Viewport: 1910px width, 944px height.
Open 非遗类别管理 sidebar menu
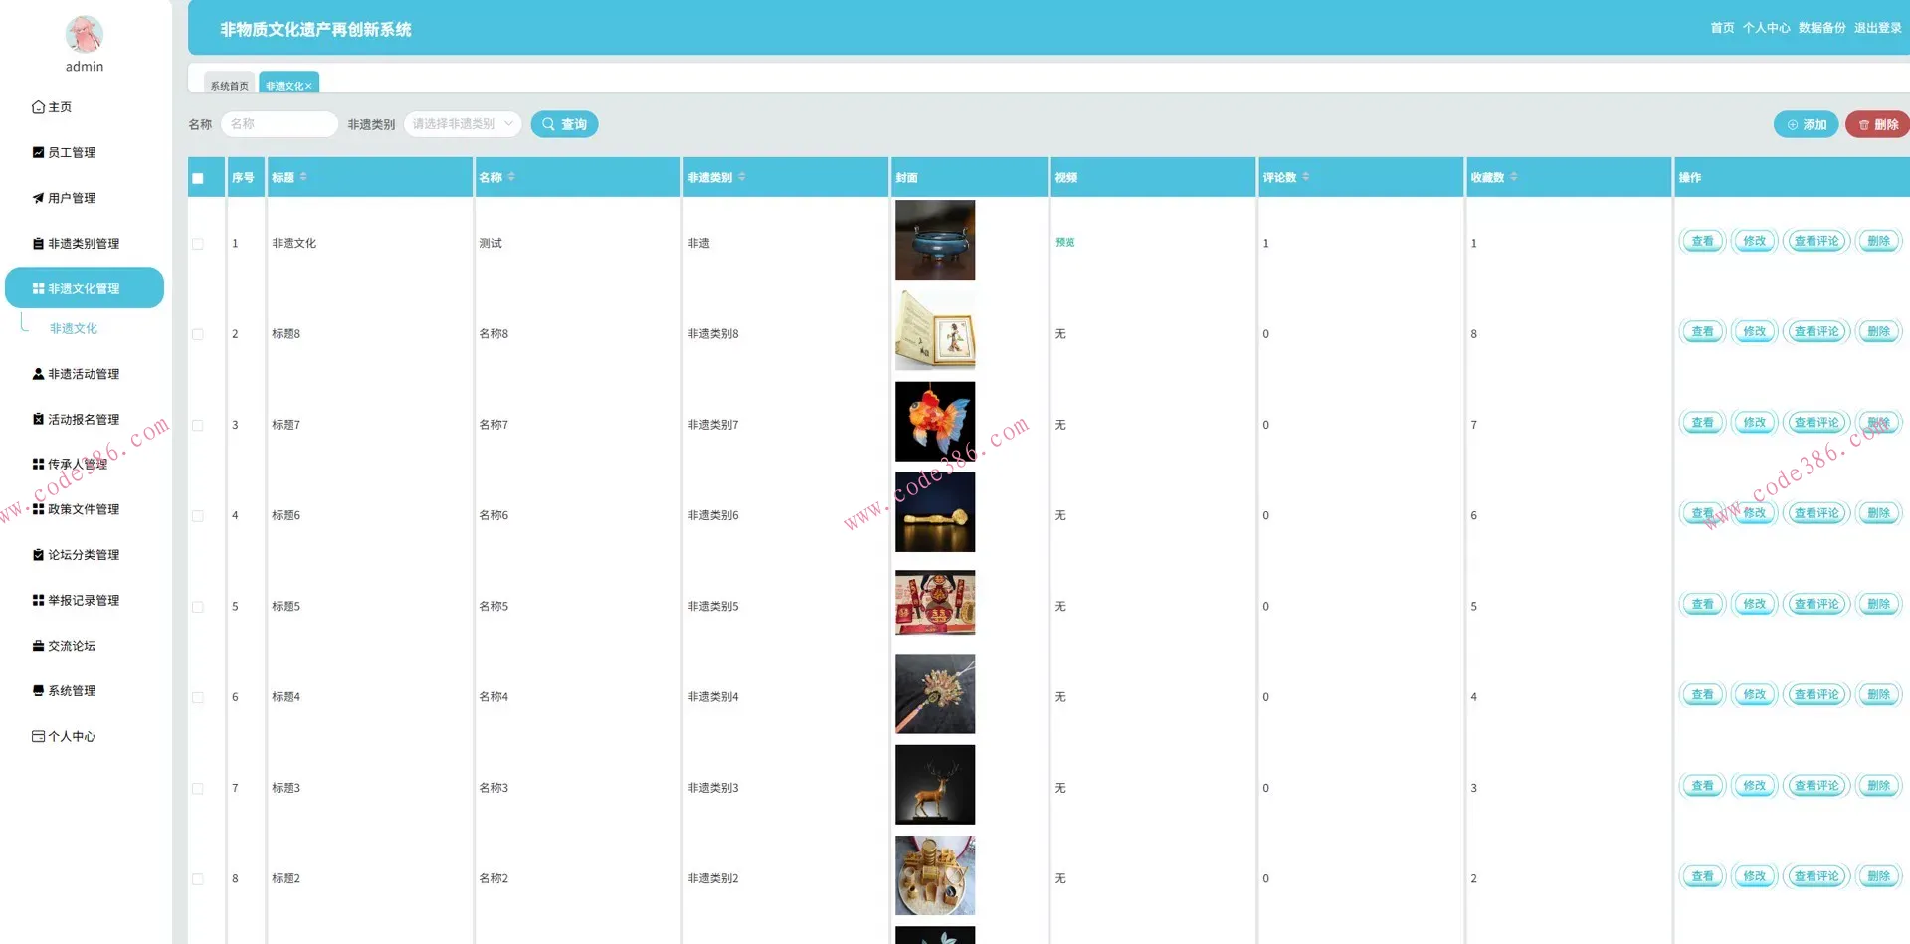76,243
